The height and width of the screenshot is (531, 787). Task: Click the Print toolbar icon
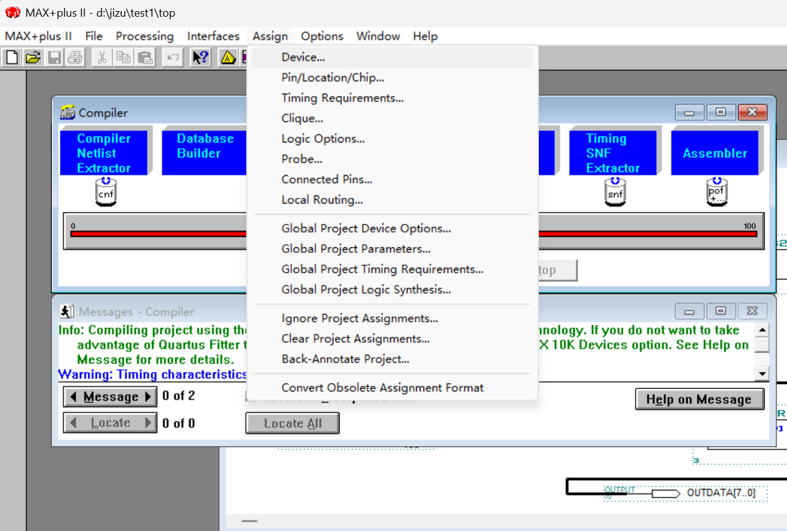tap(75, 57)
